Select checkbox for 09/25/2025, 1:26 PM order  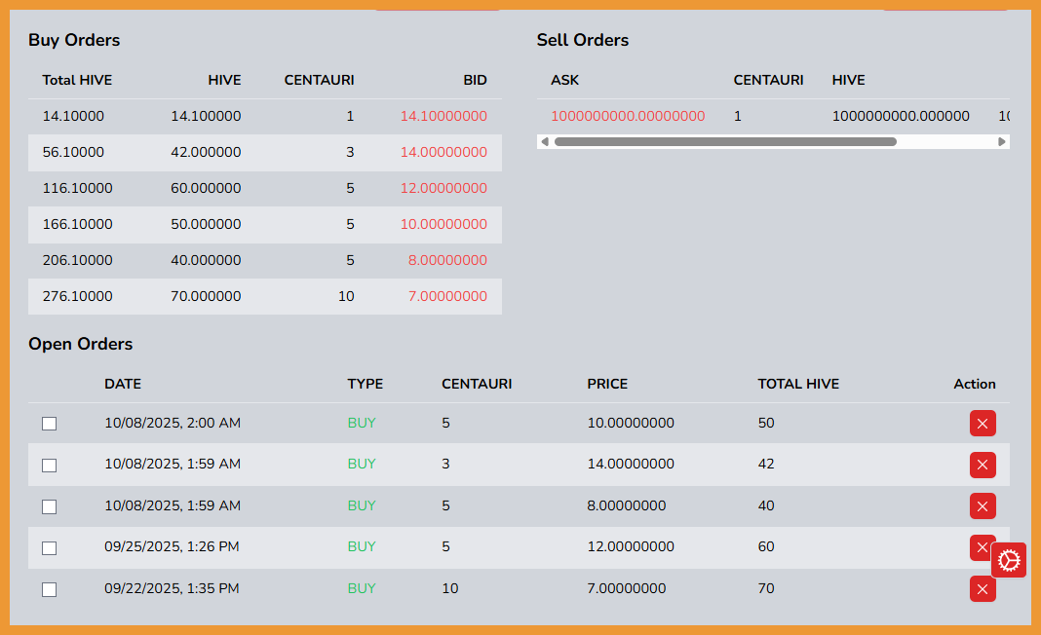(x=49, y=548)
